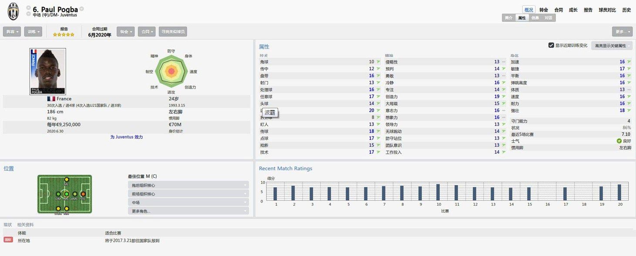Toggle the 显示近期训练变化 checkbox
The height and width of the screenshot is (256, 636).
tap(551, 45)
